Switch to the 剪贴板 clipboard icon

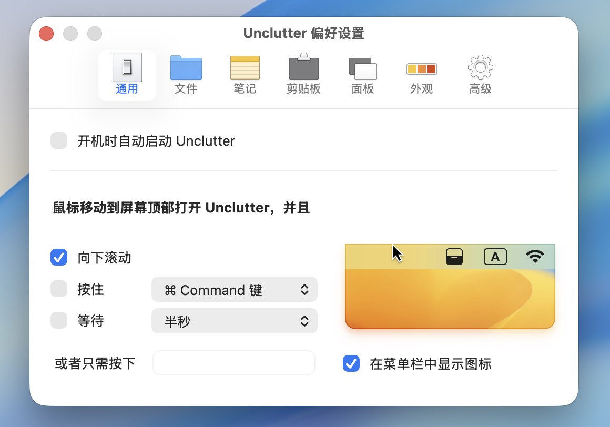pyautogui.click(x=303, y=68)
